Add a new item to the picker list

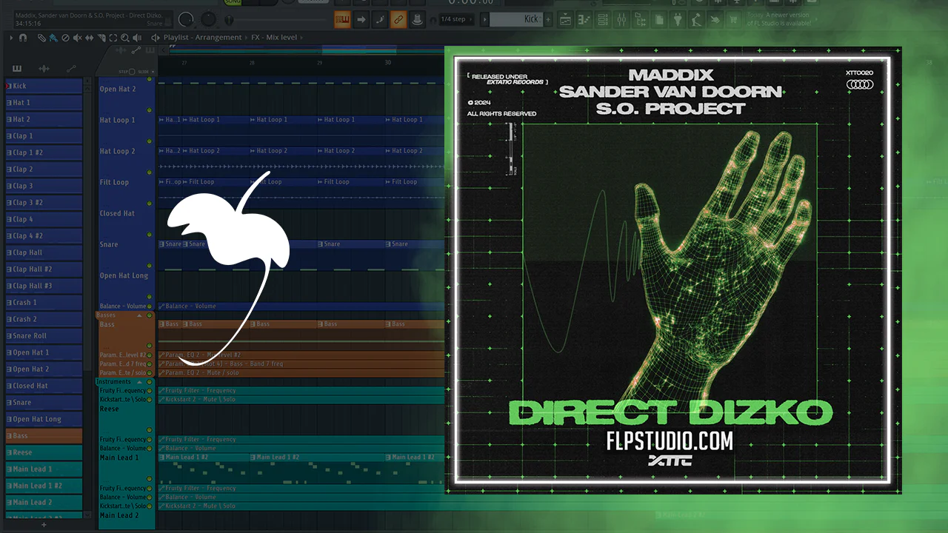[44, 524]
